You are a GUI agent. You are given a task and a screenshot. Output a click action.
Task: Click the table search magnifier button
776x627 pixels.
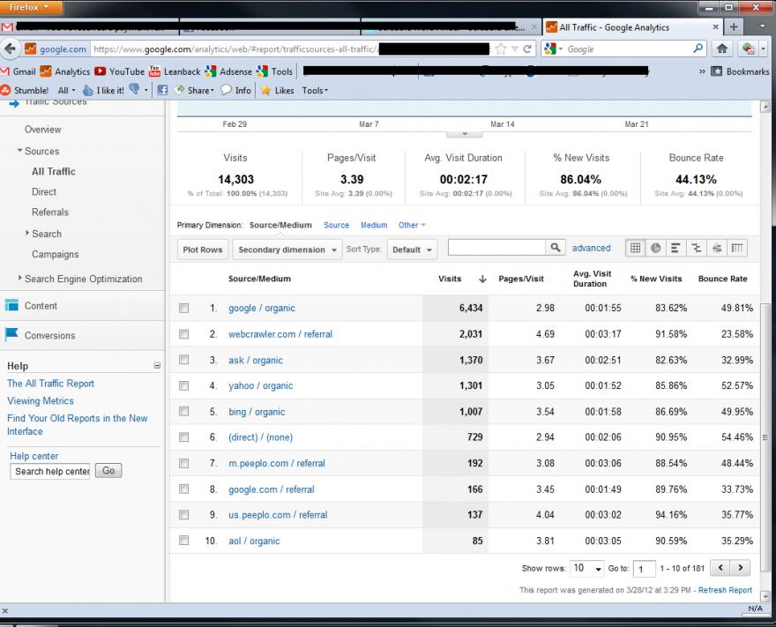click(556, 248)
